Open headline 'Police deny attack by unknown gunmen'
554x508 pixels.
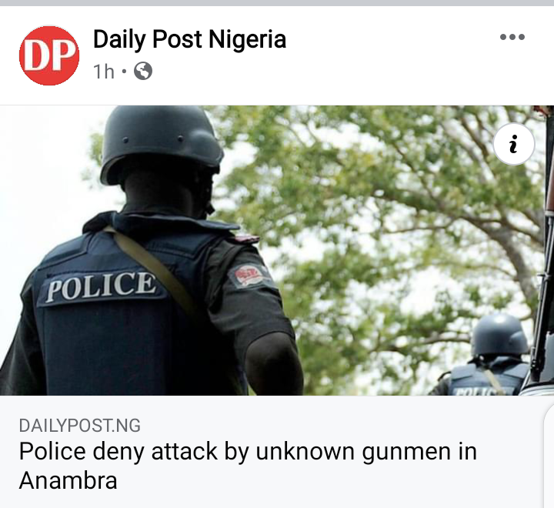[x=248, y=452]
